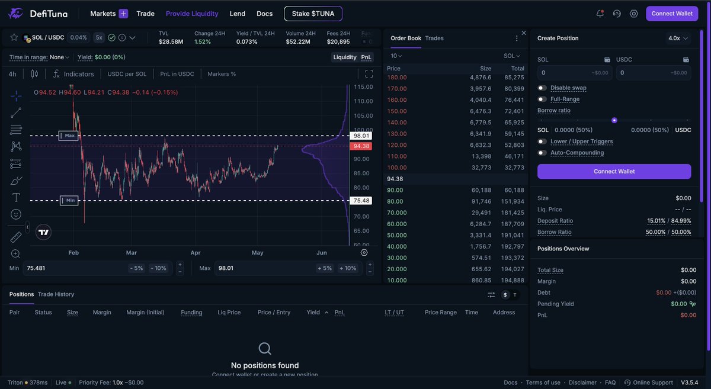Screen dimensions: 711x389
Task: Select the brush drawing tool
Action: point(16,181)
